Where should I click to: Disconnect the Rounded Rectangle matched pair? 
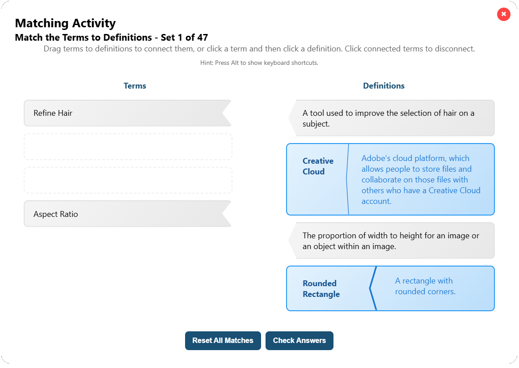[390, 288]
